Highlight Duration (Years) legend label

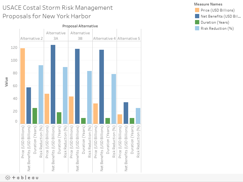click(215, 22)
